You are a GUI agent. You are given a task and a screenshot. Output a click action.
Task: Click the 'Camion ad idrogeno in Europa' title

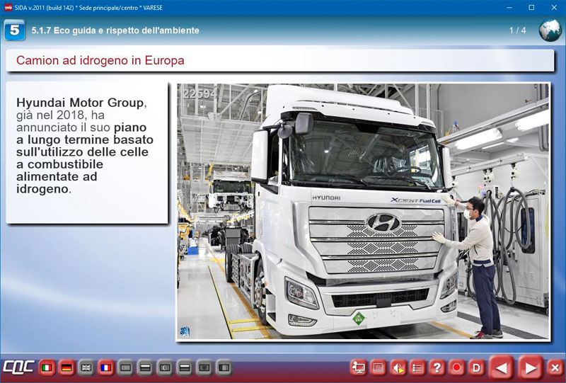coord(100,61)
